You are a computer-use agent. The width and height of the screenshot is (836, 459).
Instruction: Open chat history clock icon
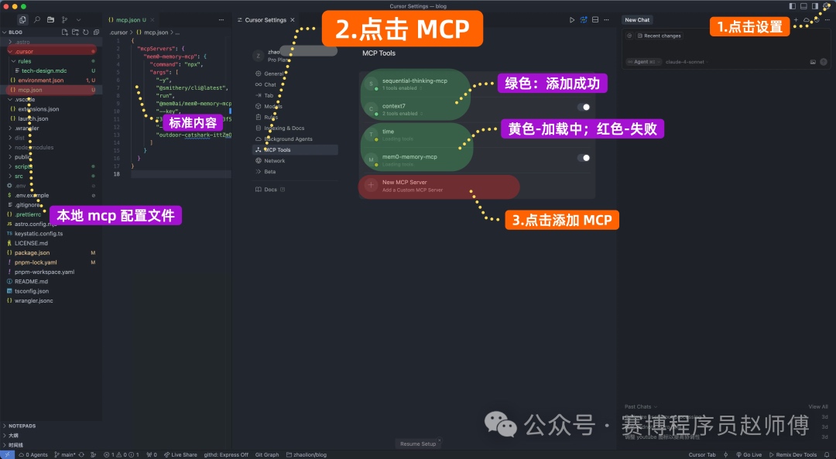point(817,19)
